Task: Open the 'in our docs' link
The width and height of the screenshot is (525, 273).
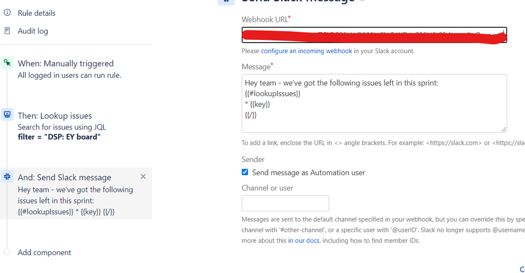Action: click(304, 240)
